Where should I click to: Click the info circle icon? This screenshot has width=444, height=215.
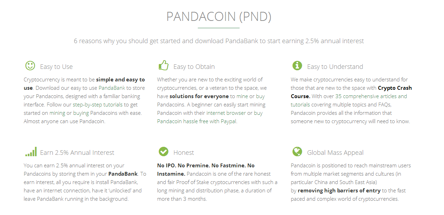[297, 65]
